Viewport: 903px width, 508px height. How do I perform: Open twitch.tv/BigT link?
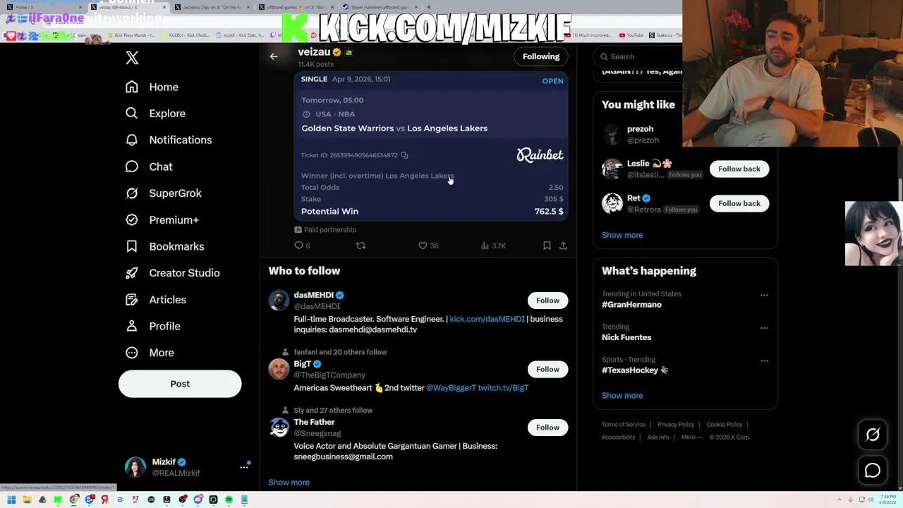click(x=503, y=387)
